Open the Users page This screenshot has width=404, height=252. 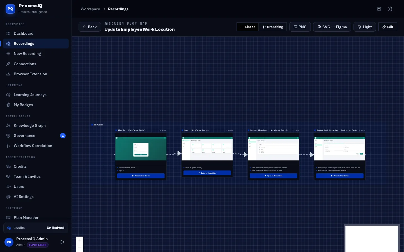point(36,186)
